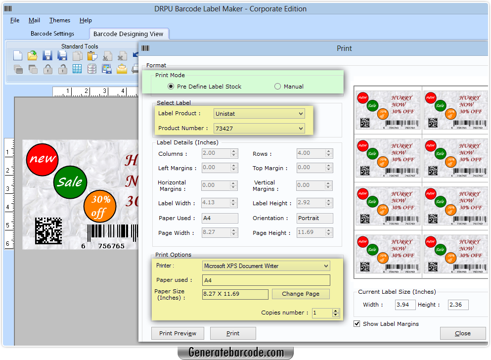
Task: Save the current label
Action: pos(47,55)
